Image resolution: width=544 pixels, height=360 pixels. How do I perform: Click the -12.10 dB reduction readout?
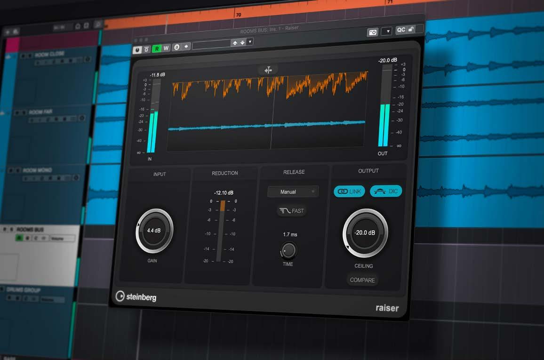(224, 192)
